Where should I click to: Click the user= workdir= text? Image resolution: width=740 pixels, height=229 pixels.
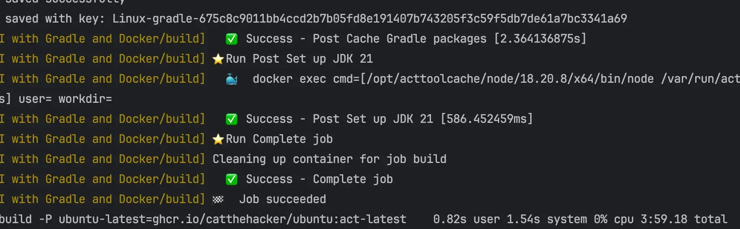65,99
